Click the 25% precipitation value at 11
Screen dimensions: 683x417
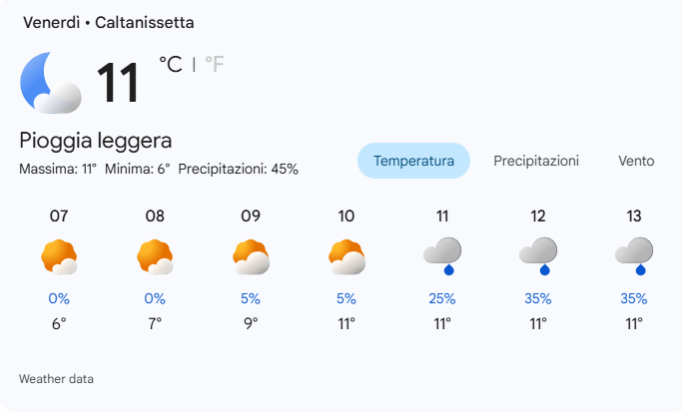[x=442, y=298]
